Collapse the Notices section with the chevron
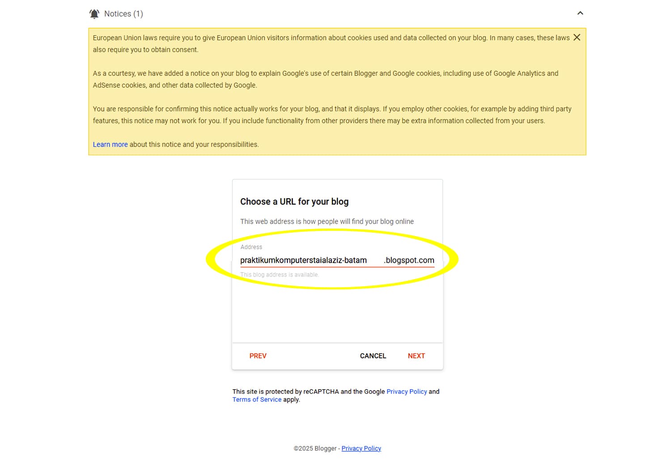 click(x=580, y=13)
